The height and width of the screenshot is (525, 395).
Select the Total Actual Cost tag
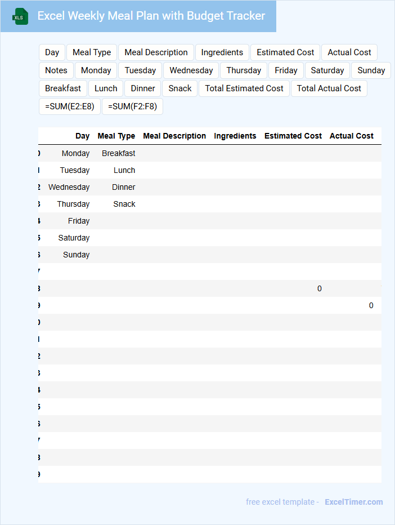coord(329,89)
